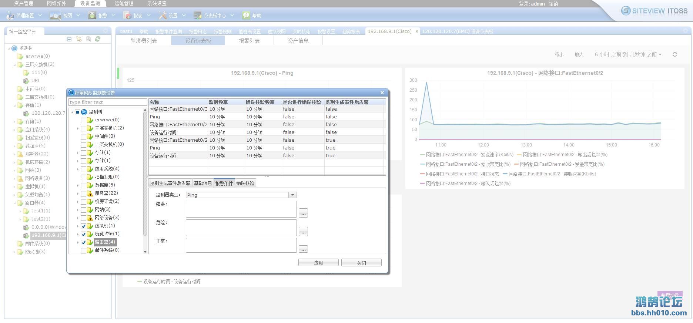This screenshot has height=323, width=693.
Task: Expand 机房环境(2) node in dialog tree
Action: coord(78,202)
